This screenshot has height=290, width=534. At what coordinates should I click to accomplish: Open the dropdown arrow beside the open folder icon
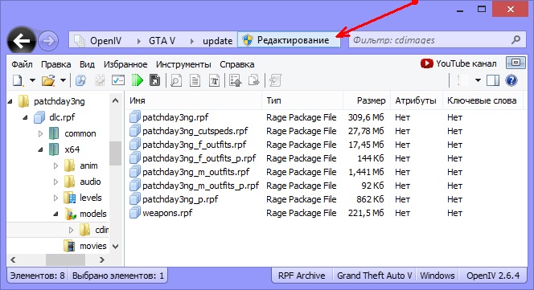pos(63,80)
